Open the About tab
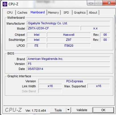The image size is (116, 115). pos(93,12)
